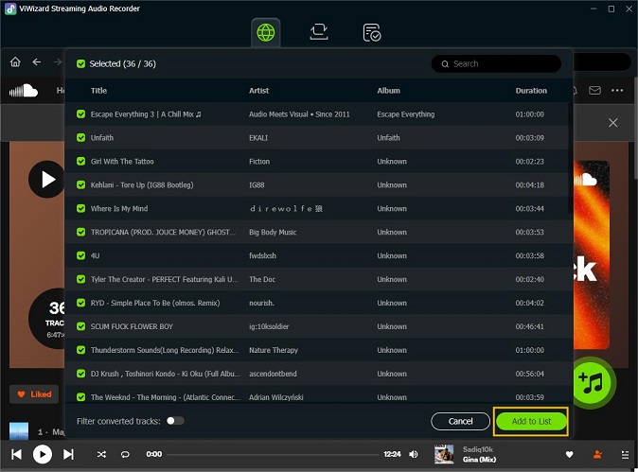
Task: Open the converted history tab icon
Action: (371, 32)
